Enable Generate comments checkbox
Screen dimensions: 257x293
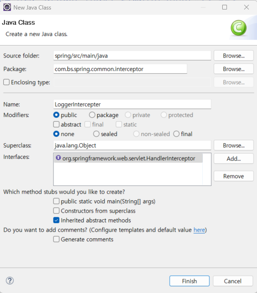point(56,239)
